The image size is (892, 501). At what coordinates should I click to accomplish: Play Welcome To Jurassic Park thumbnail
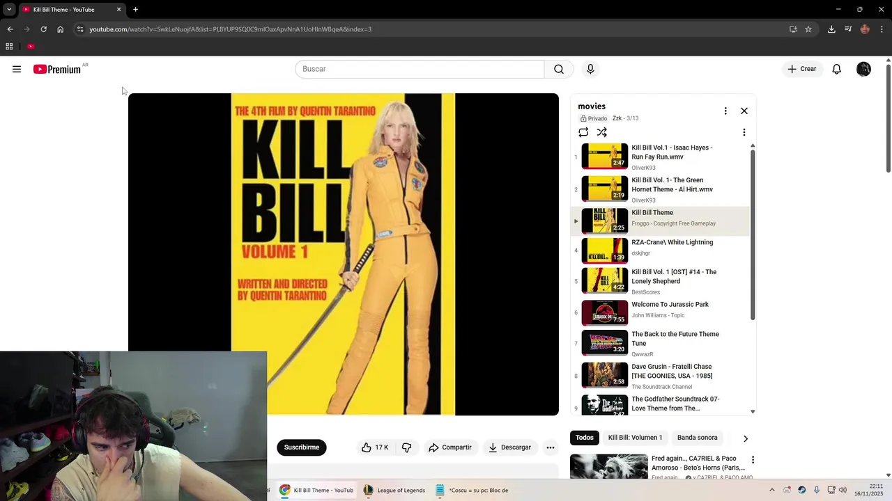coord(605,312)
